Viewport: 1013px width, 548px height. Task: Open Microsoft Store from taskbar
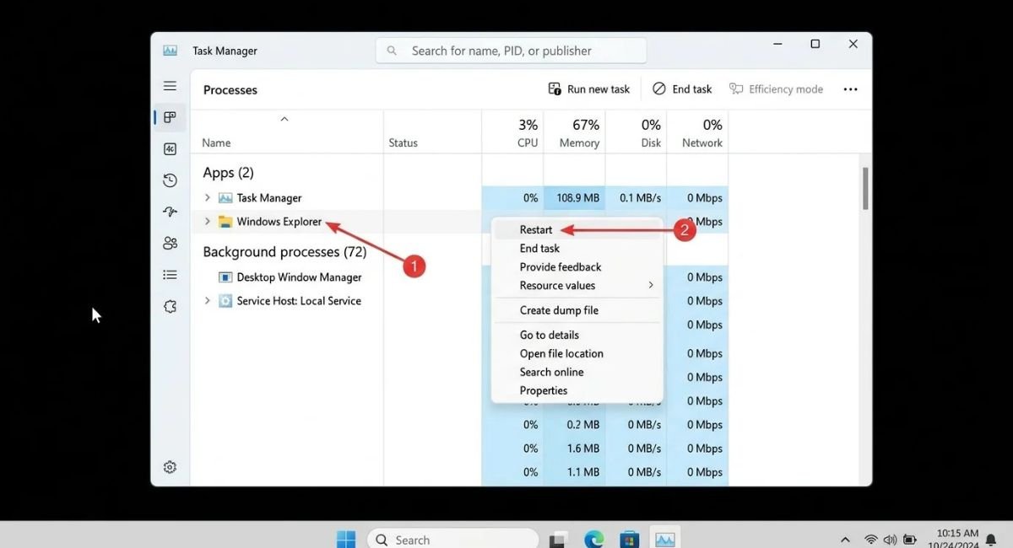pos(629,540)
